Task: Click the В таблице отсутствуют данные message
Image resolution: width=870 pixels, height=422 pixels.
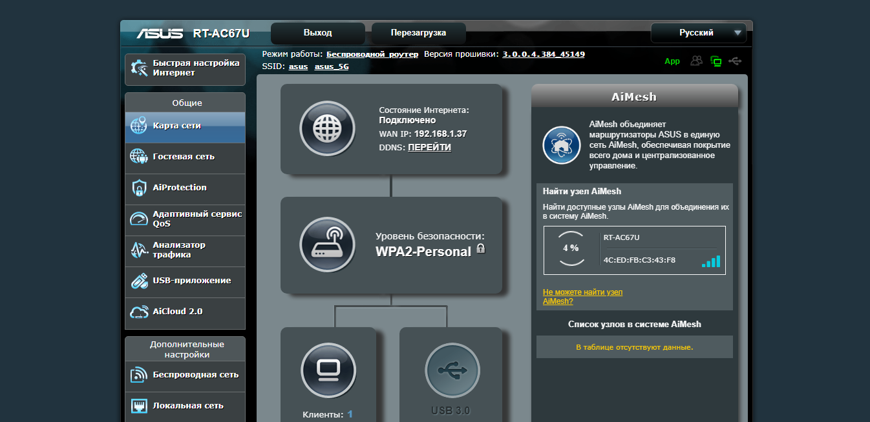Action: click(634, 347)
